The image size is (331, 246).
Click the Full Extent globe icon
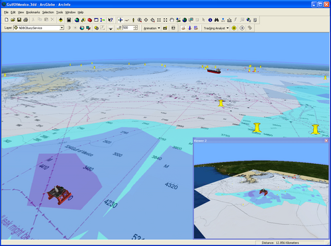click(x=185, y=20)
